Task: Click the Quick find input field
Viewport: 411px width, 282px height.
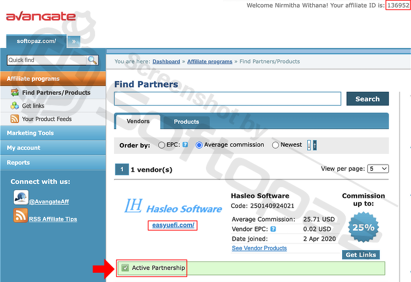Action: [47, 60]
